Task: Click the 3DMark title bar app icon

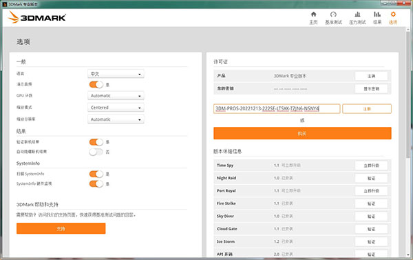Action: (5, 4)
